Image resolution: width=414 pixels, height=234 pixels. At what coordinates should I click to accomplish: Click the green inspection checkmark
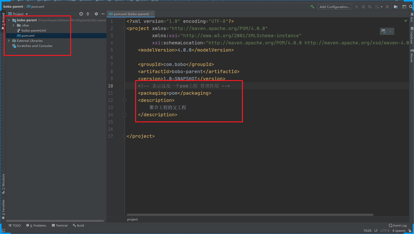click(406, 21)
